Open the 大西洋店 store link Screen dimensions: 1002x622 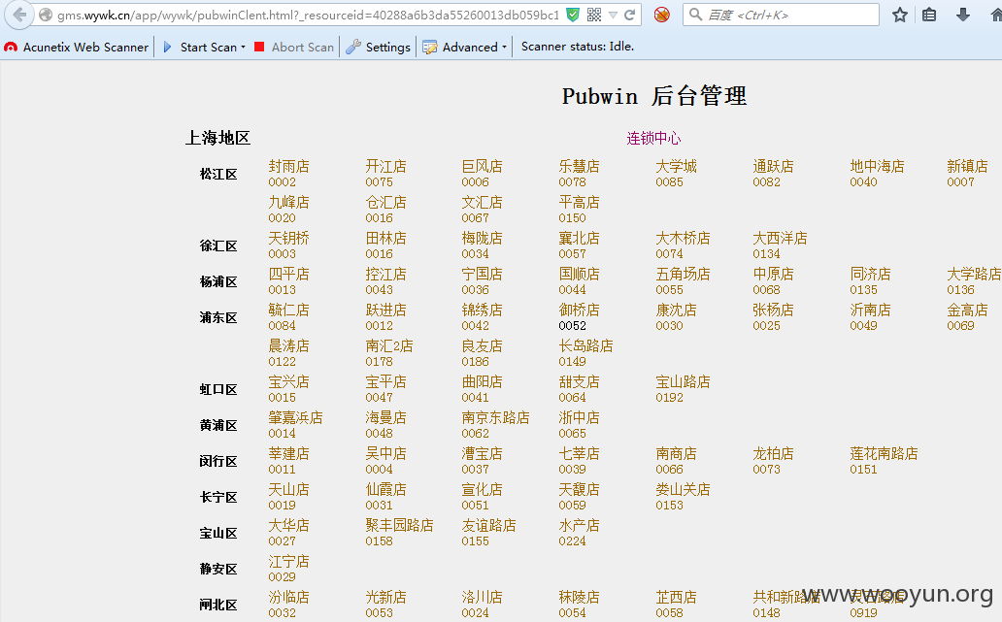(781, 238)
